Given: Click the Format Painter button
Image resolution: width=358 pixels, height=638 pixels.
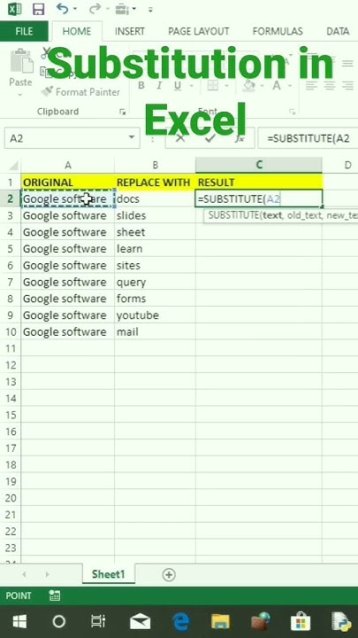Looking at the screenshot, I should click(x=80, y=92).
